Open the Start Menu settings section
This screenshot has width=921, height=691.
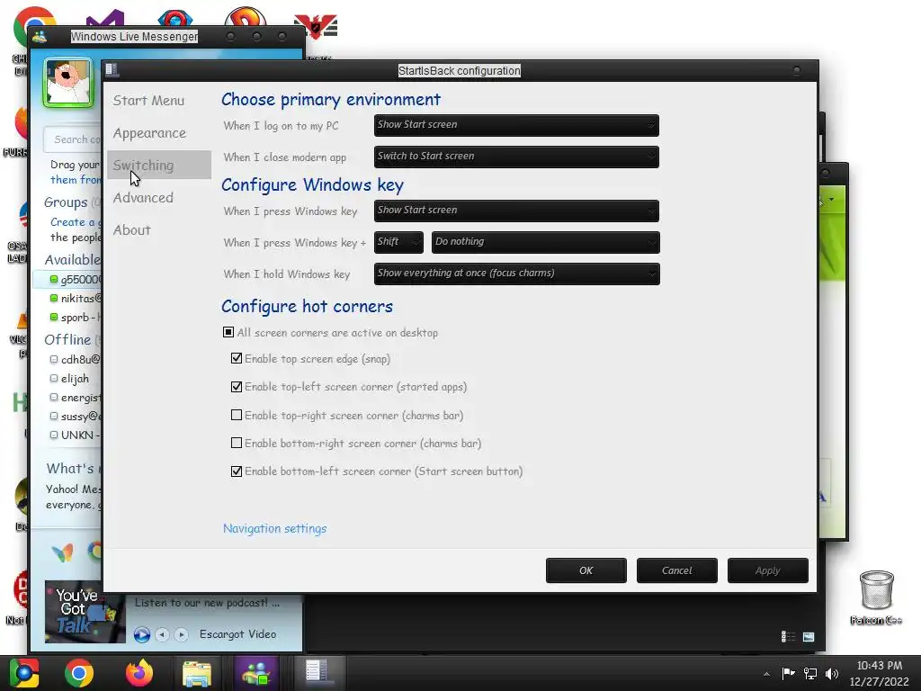coord(148,101)
